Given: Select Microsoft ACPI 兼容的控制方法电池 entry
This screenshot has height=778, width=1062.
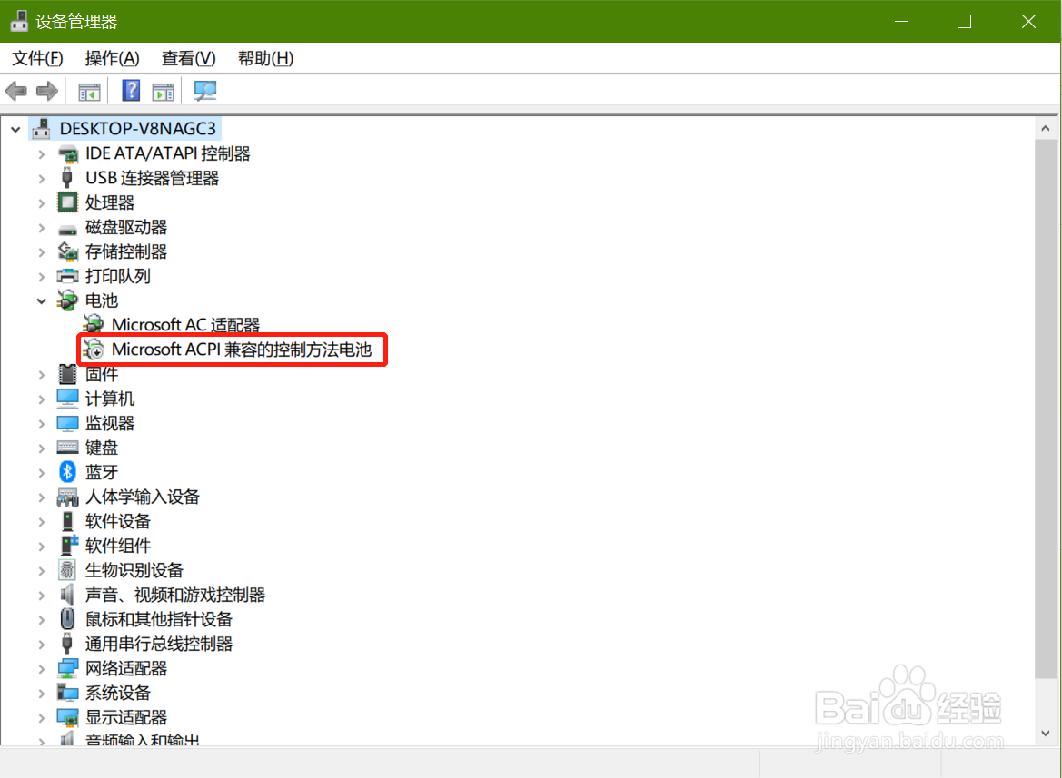Looking at the screenshot, I should click(x=242, y=350).
